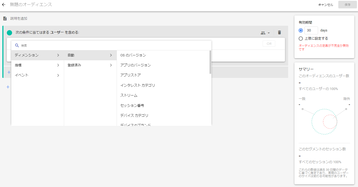Expand the イベント category
The width and height of the screenshot is (358, 187).
click(x=37, y=75)
